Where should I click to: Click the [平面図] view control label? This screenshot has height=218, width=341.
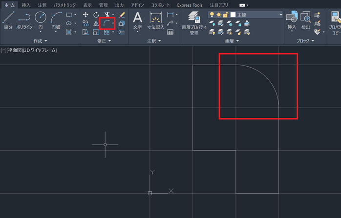pyautogui.click(x=14, y=50)
